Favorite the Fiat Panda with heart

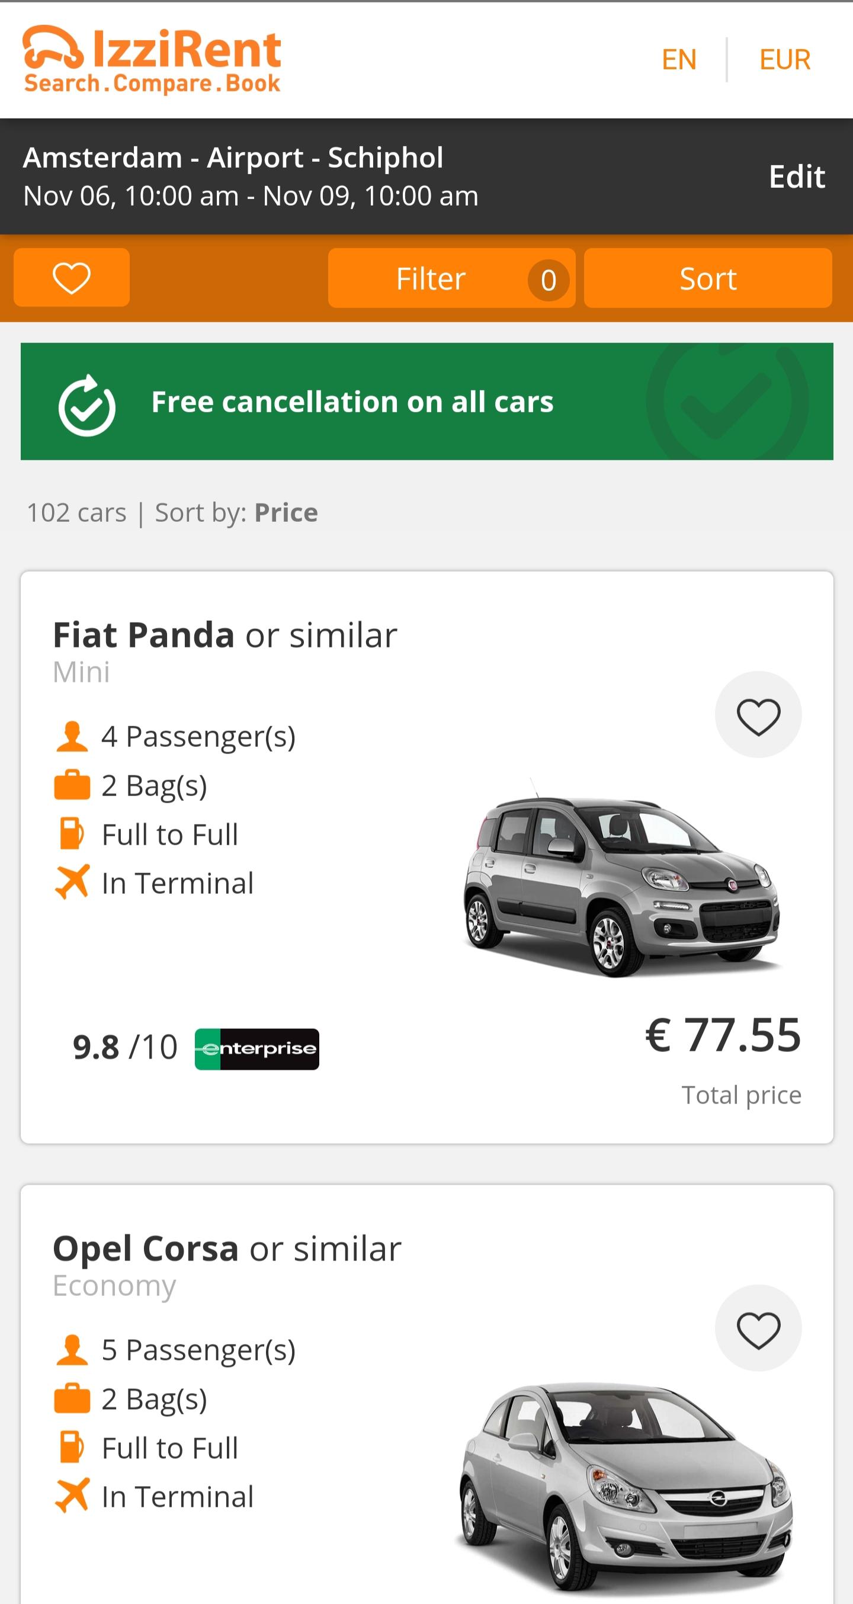click(758, 715)
